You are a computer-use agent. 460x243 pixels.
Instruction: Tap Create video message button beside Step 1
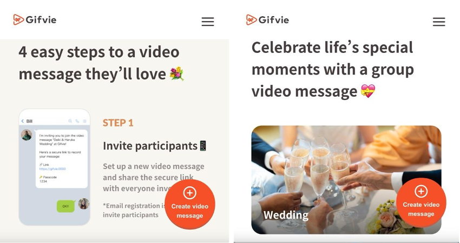(190, 204)
